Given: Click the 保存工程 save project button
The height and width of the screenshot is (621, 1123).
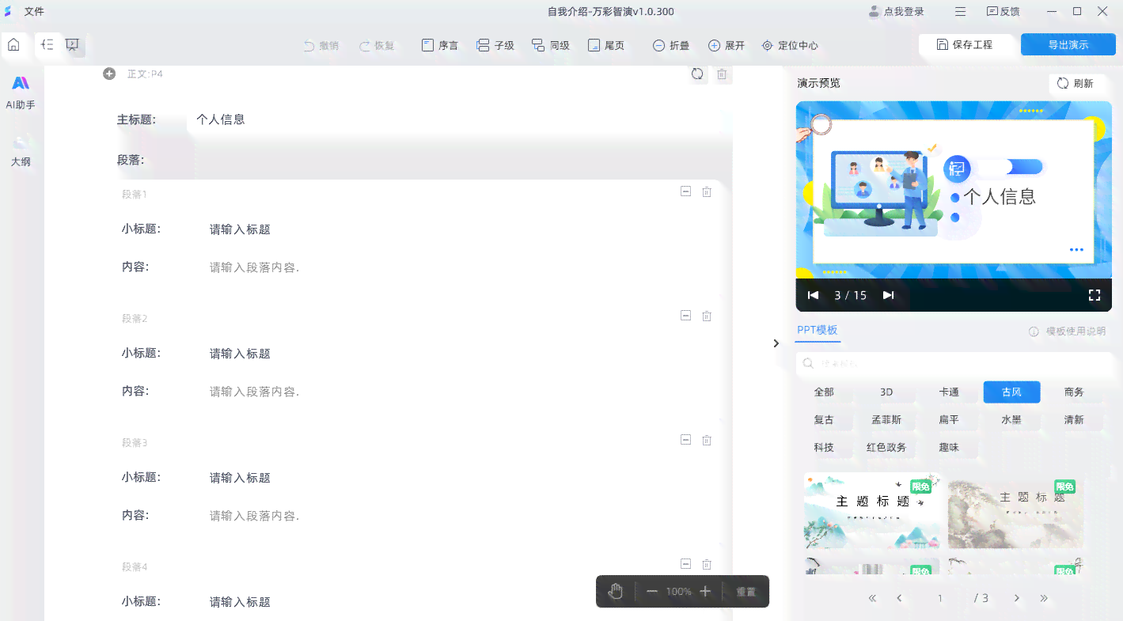Looking at the screenshot, I should click(x=964, y=44).
